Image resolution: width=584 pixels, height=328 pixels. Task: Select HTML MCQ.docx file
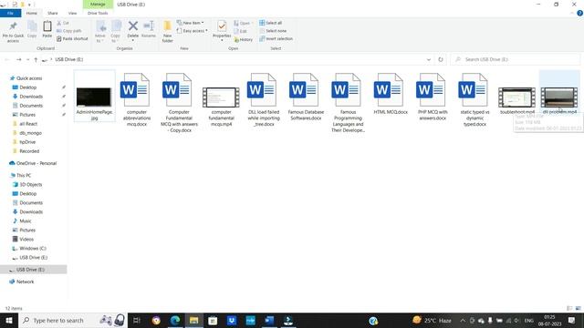pyautogui.click(x=391, y=93)
